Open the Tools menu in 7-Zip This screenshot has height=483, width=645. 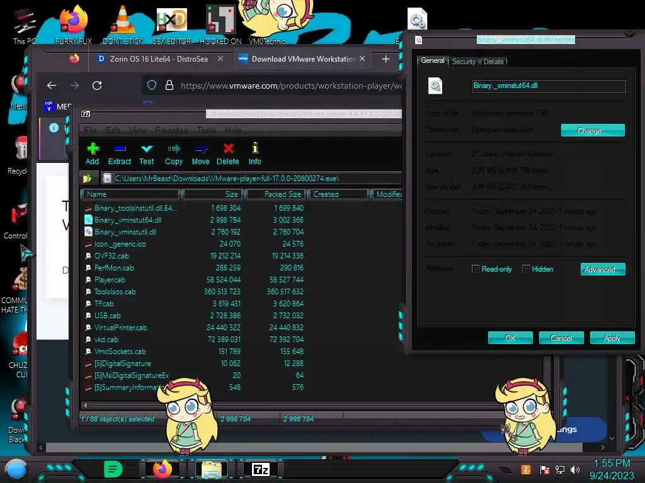[x=206, y=130]
